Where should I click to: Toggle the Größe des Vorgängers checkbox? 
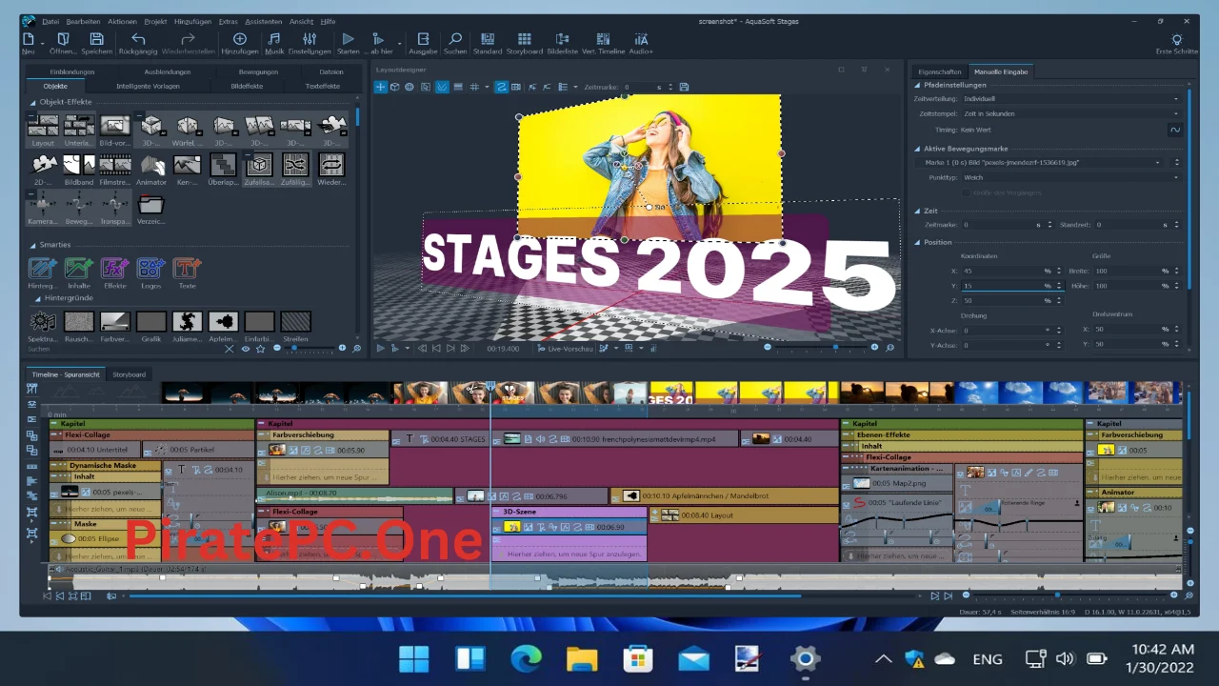click(x=967, y=192)
